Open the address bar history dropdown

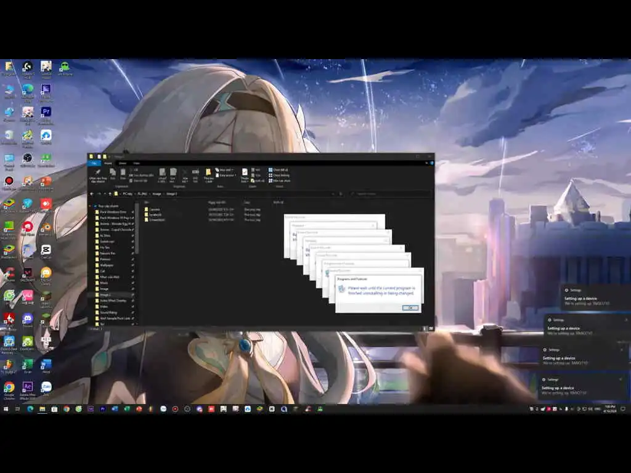click(333, 194)
